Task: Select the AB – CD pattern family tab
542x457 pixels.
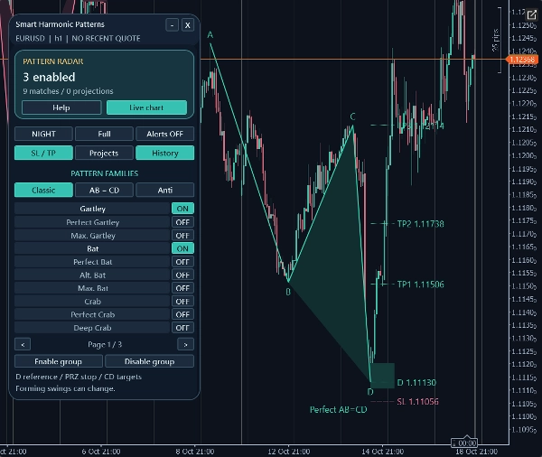Action: point(104,191)
